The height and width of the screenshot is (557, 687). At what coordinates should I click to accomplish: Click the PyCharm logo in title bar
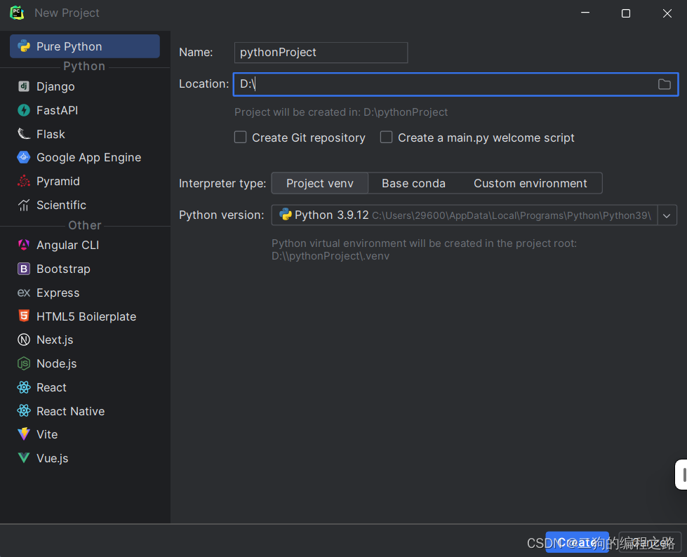[x=17, y=13]
